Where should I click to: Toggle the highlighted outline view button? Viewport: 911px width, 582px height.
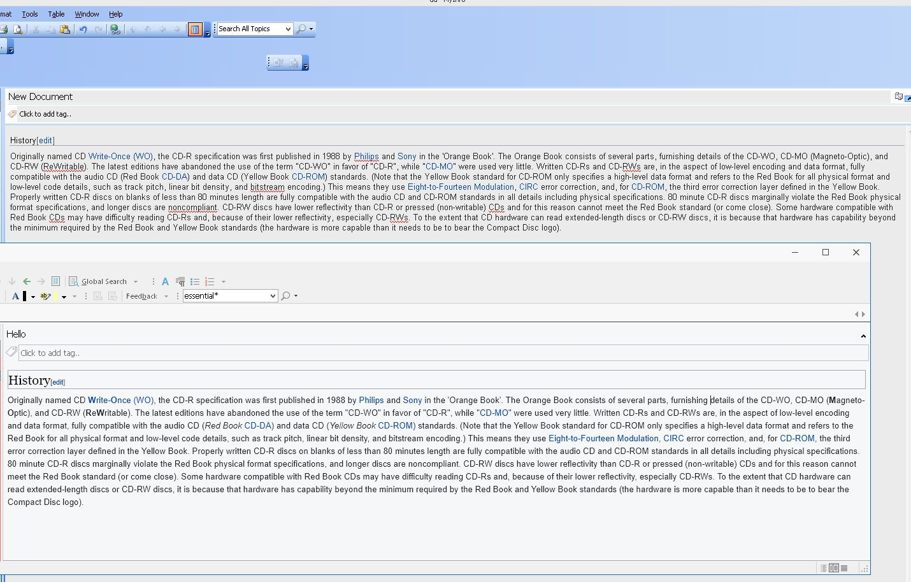point(195,29)
